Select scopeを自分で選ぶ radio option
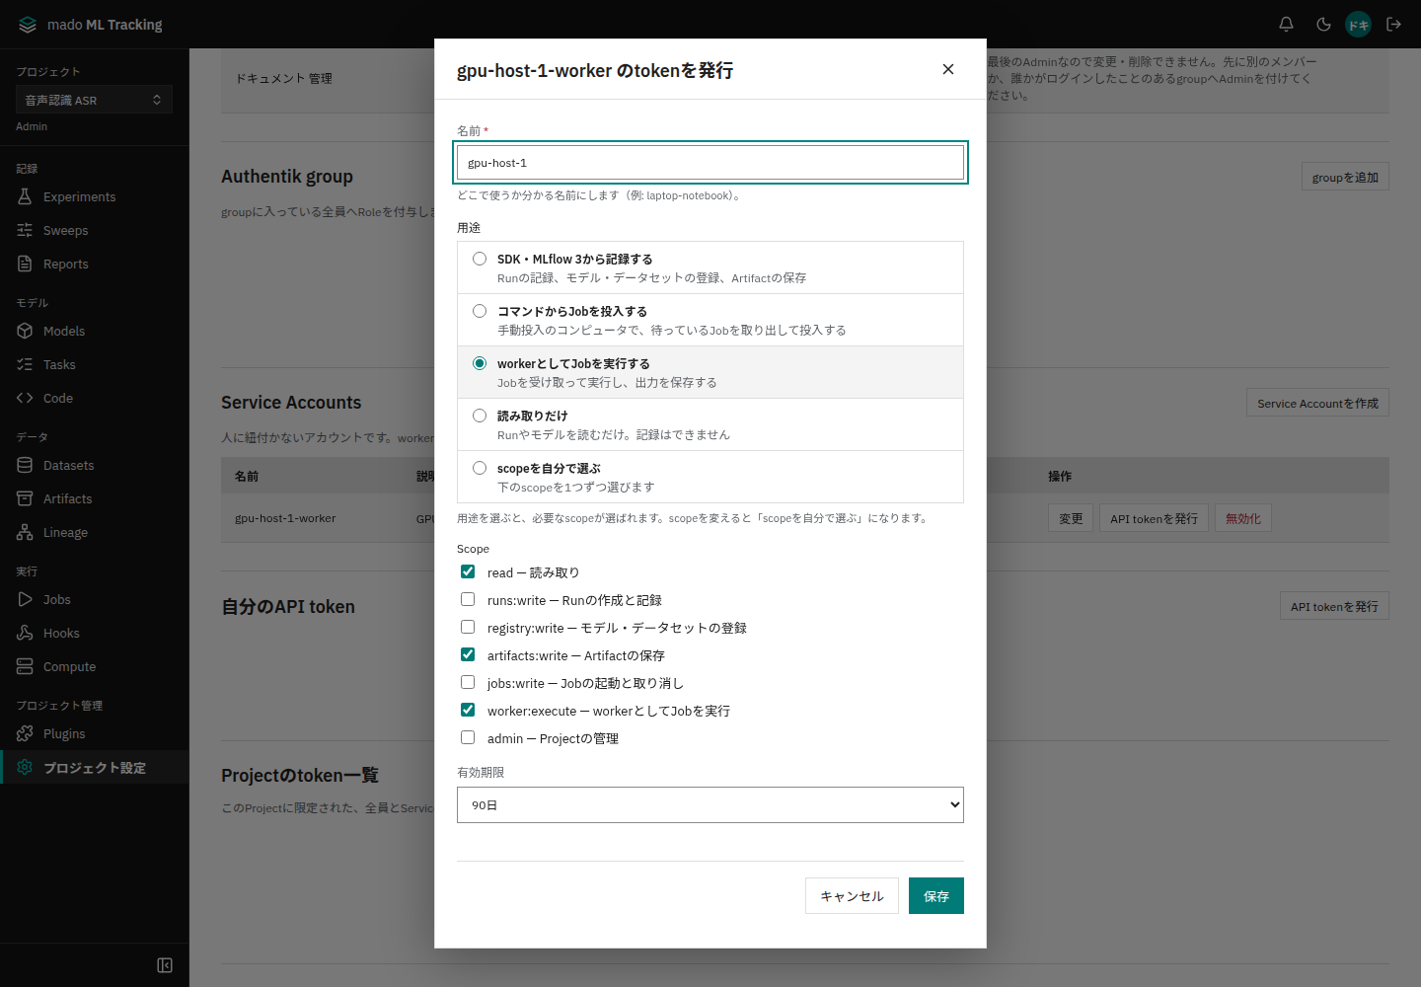This screenshot has height=987, width=1421. tap(480, 468)
